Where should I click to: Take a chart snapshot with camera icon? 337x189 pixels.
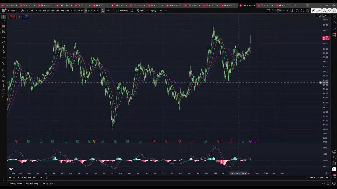point(307,10)
